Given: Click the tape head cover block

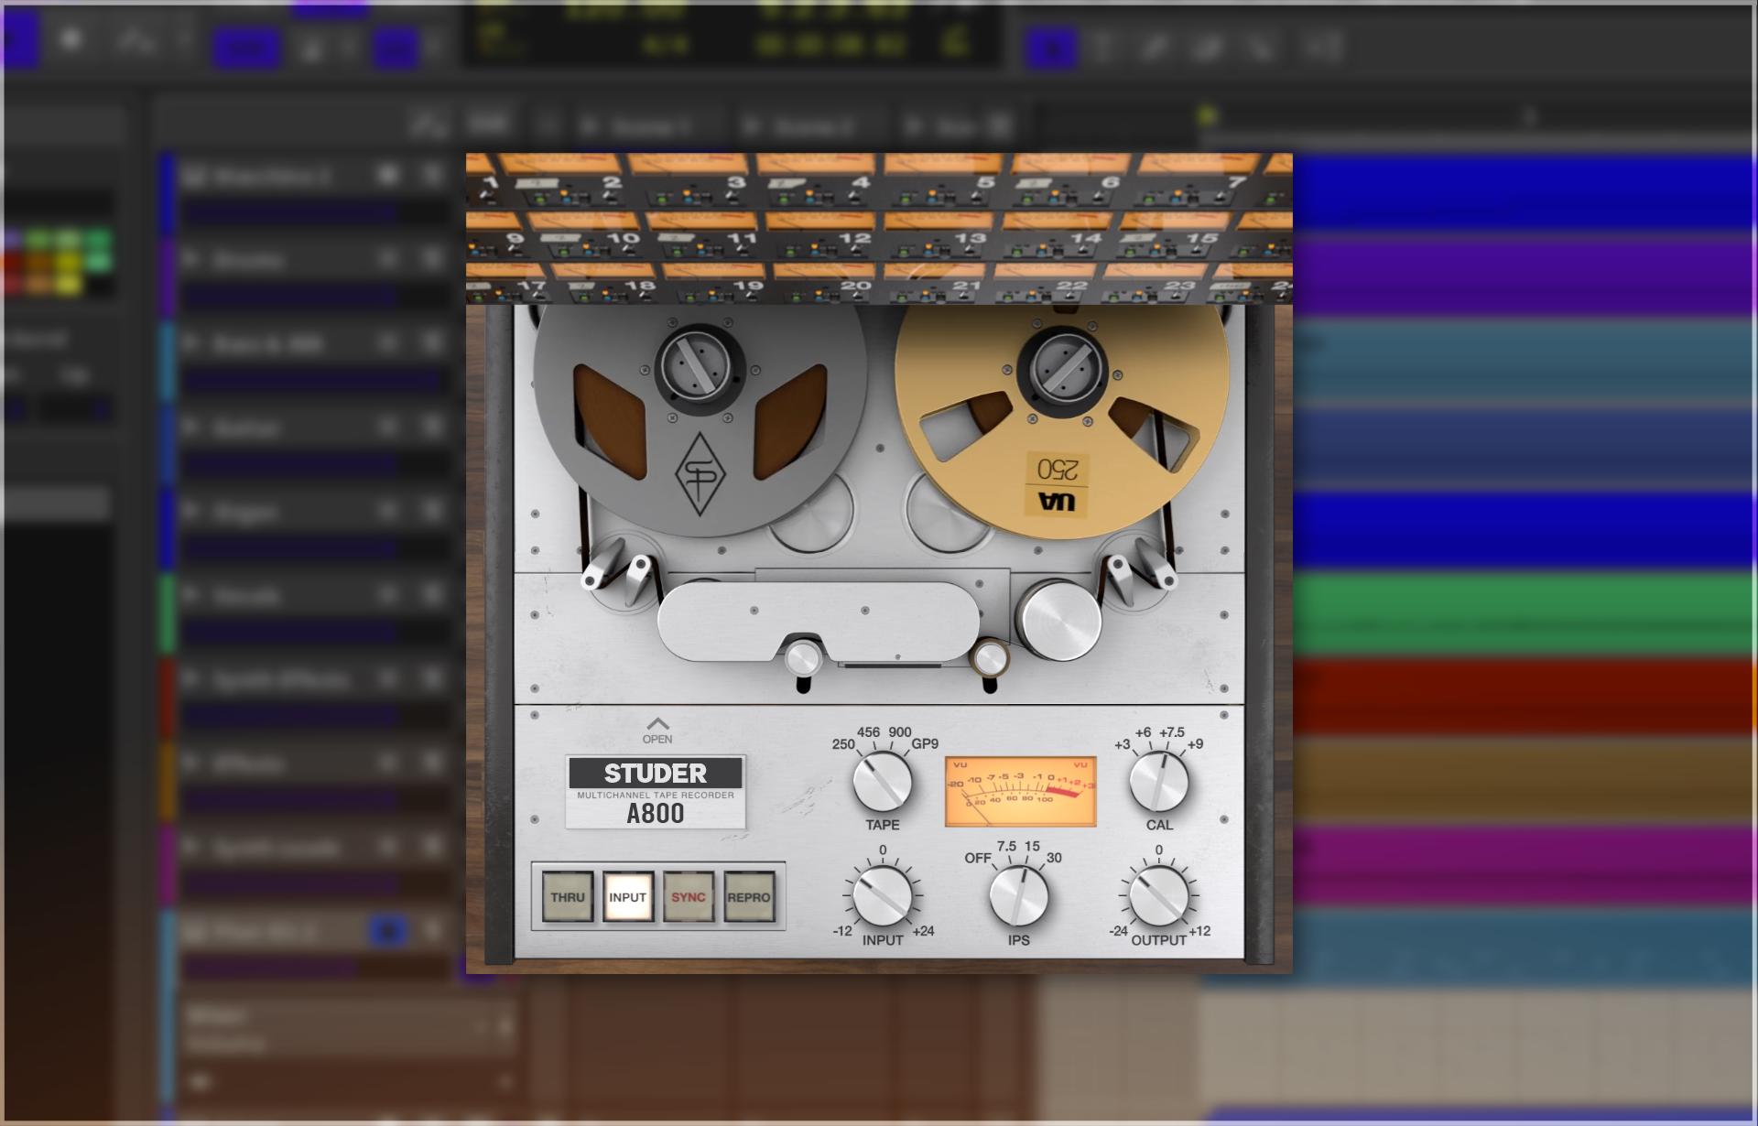Looking at the screenshot, I should [x=819, y=621].
